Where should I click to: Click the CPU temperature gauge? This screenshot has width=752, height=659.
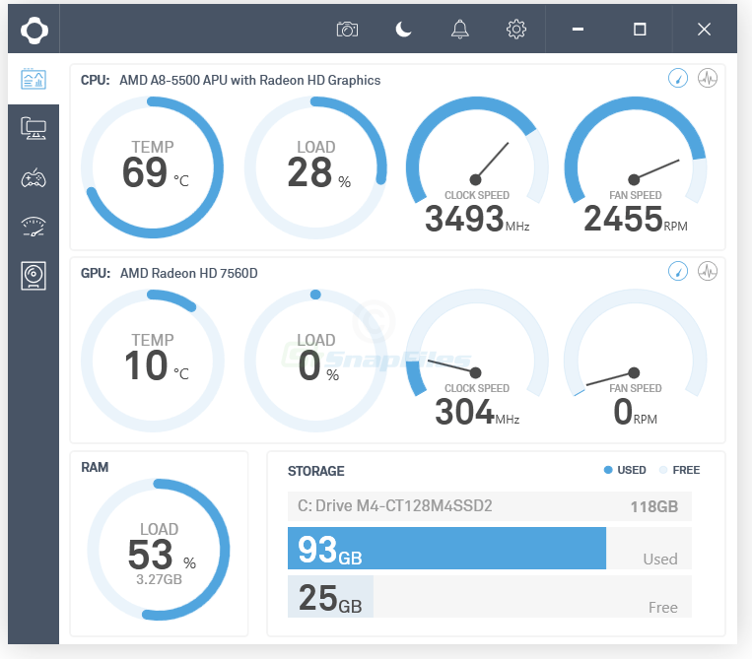click(x=153, y=167)
